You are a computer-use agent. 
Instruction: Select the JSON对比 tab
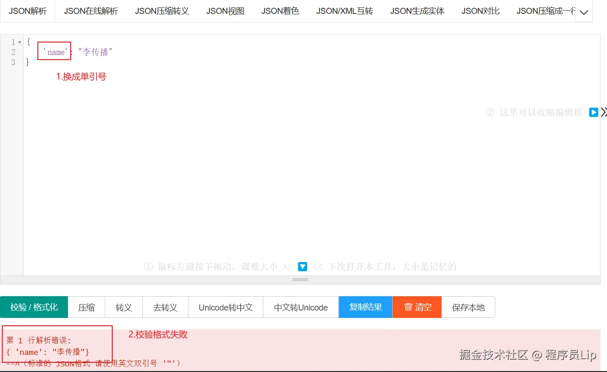coord(480,11)
